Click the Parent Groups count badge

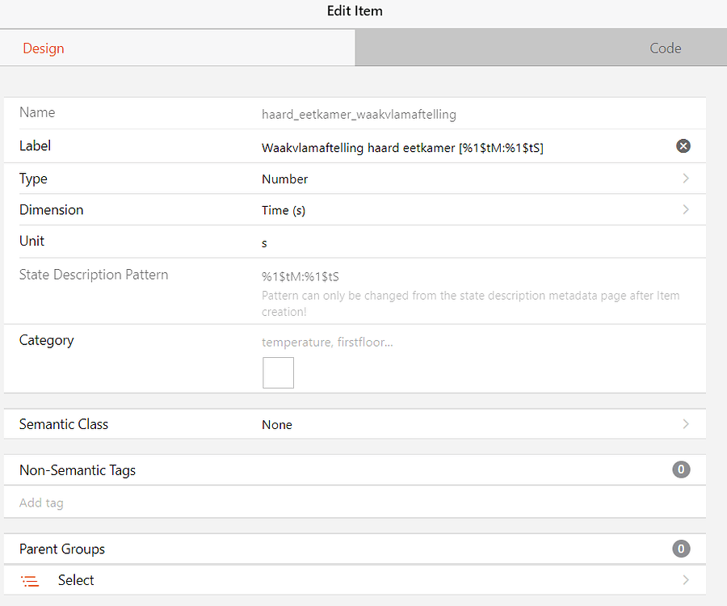(681, 549)
